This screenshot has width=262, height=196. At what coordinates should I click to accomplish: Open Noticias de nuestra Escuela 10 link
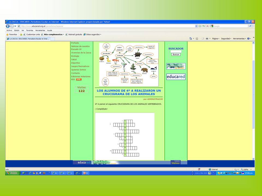(x=80, y=48)
